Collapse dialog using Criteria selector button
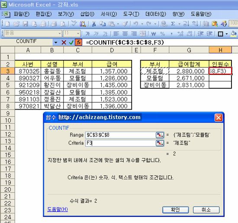 point(160,143)
